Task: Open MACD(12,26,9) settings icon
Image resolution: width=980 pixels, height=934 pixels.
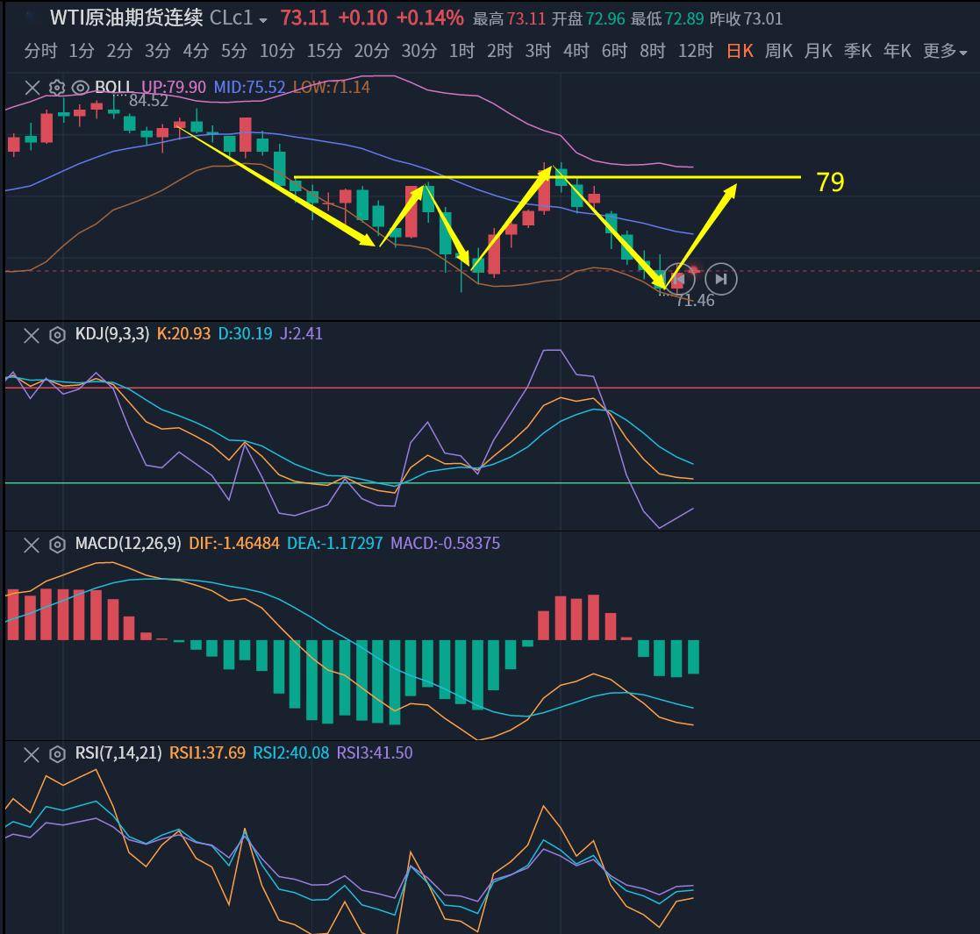Action: pos(57,545)
